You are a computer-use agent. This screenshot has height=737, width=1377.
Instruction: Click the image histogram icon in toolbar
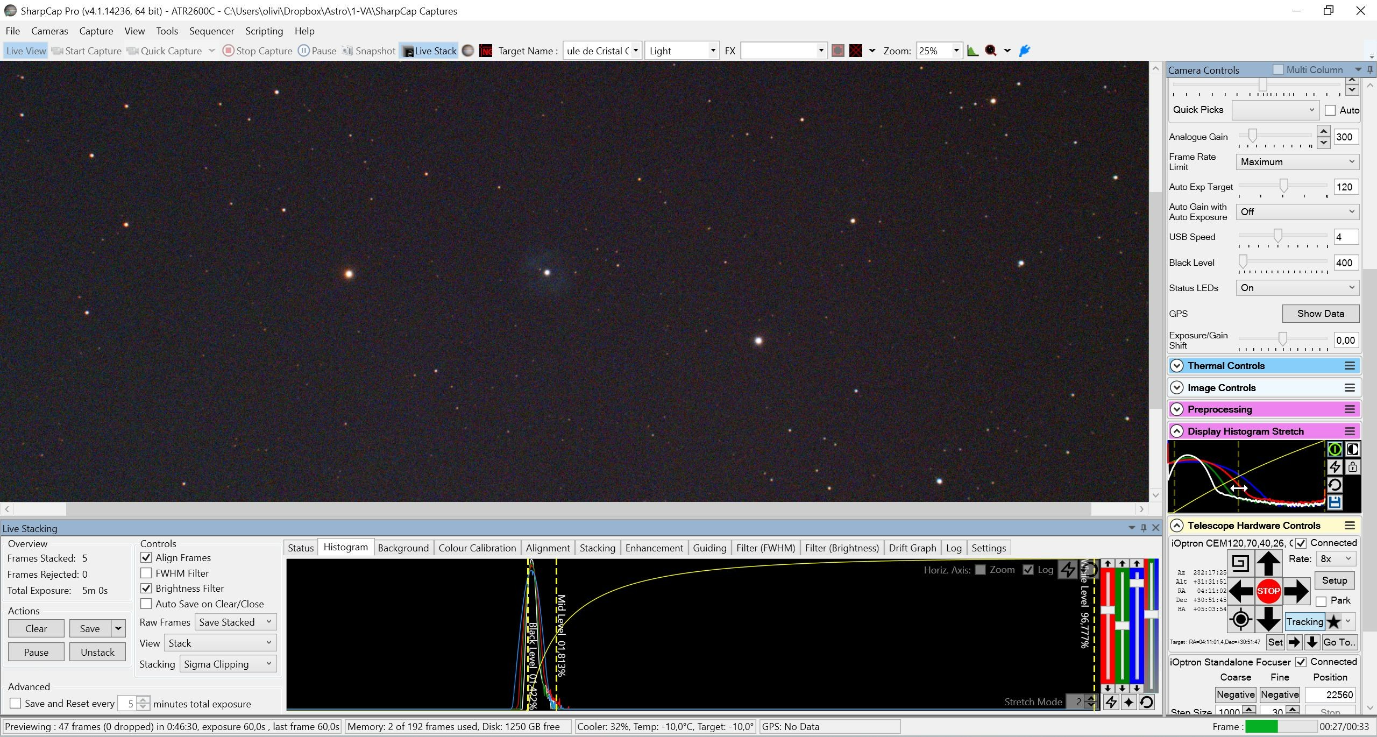973,51
